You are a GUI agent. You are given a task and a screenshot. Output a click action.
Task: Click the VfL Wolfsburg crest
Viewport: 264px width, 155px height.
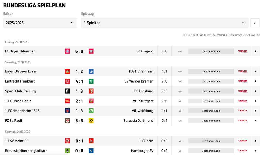click(x=91, y=111)
